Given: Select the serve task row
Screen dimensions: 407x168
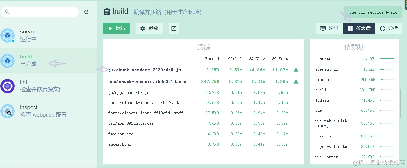Looking at the screenshot, I should [x=48, y=35].
